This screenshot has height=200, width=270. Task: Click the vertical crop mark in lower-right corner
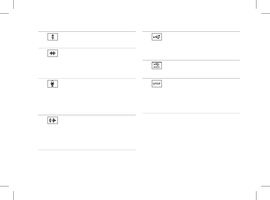pyautogui.click(x=256, y=195)
